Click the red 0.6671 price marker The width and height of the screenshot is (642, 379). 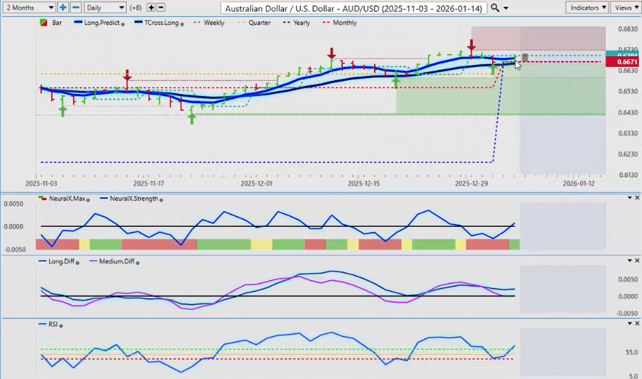pyautogui.click(x=626, y=62)
